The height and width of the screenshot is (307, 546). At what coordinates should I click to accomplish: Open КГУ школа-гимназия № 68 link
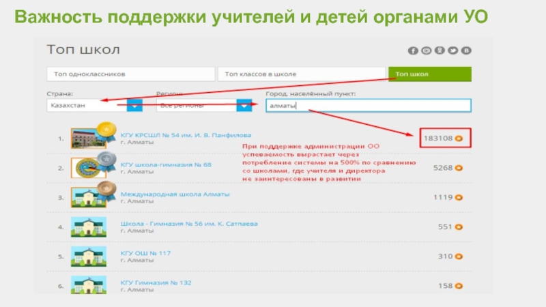tap(166, 164)
